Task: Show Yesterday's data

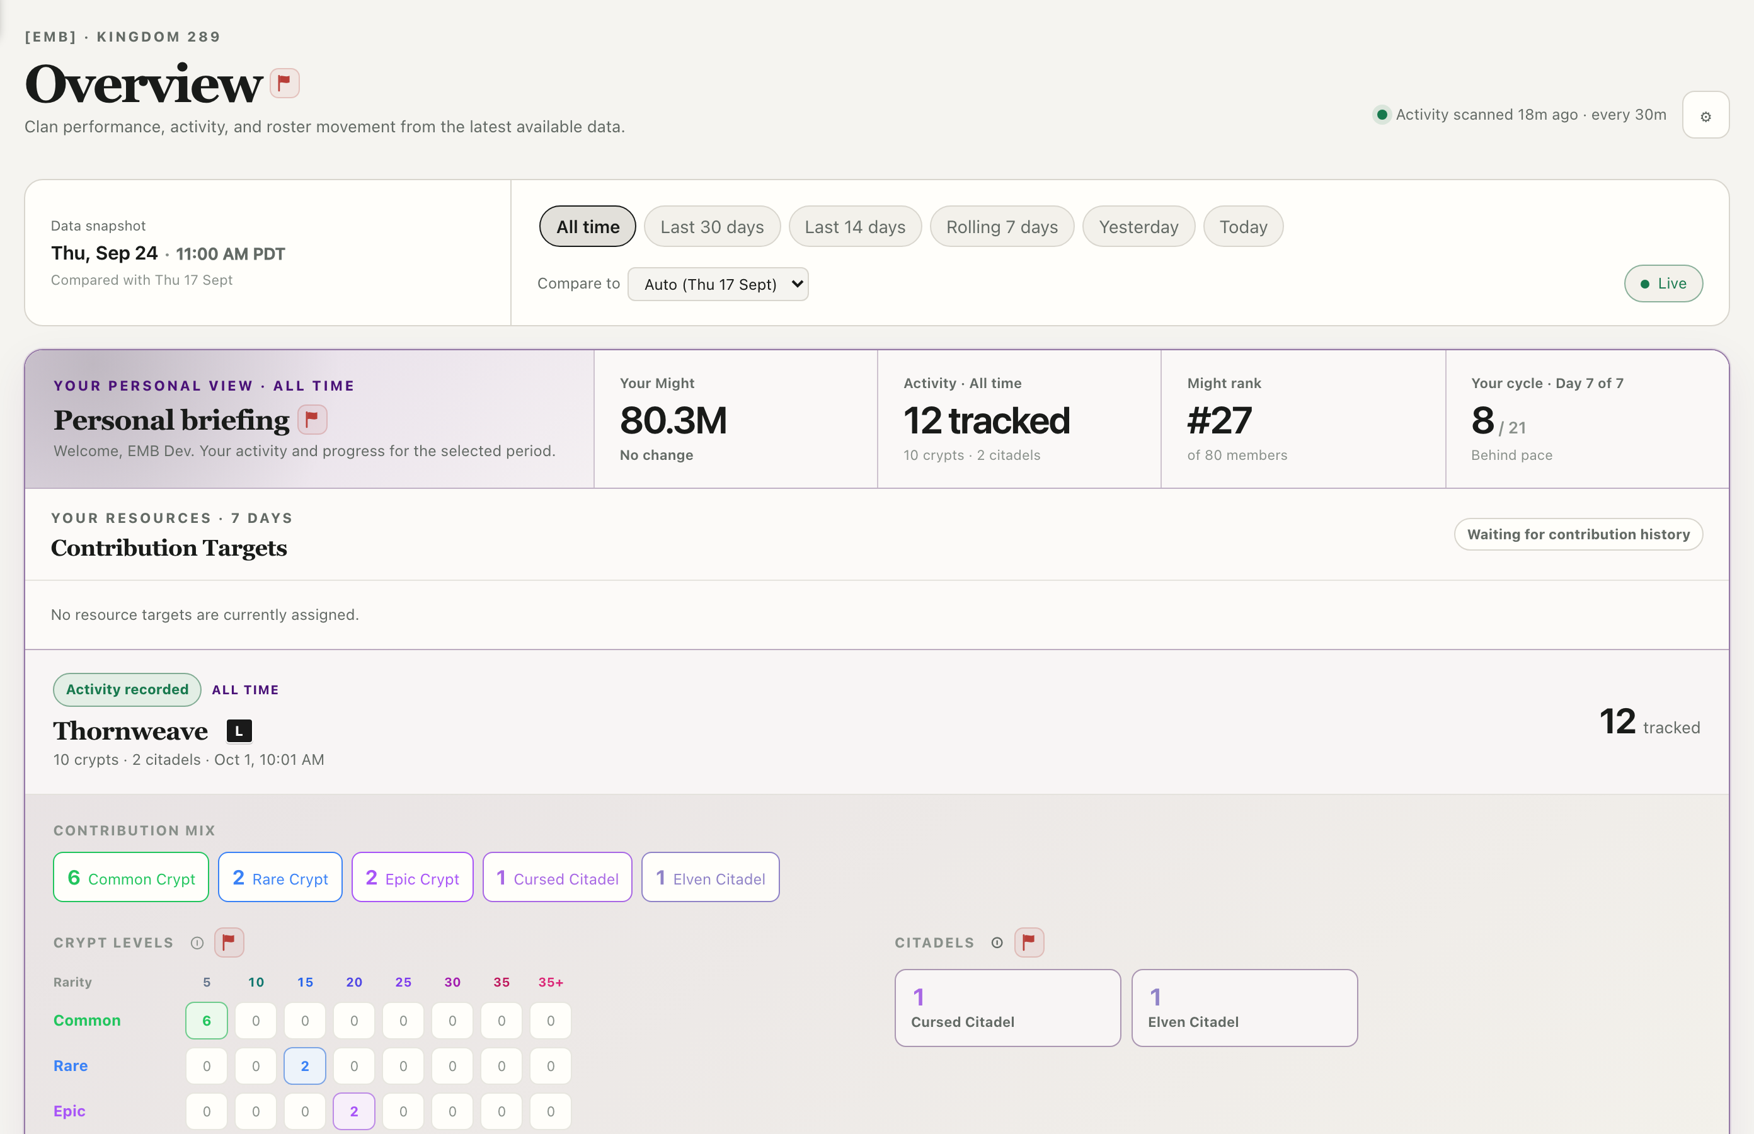Action: (1138, 227)
